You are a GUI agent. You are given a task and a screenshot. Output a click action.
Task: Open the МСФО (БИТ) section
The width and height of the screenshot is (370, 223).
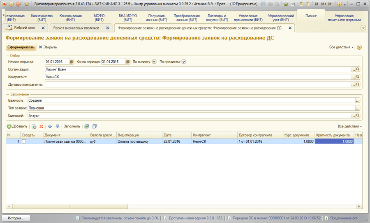click(x=99, y=18)
